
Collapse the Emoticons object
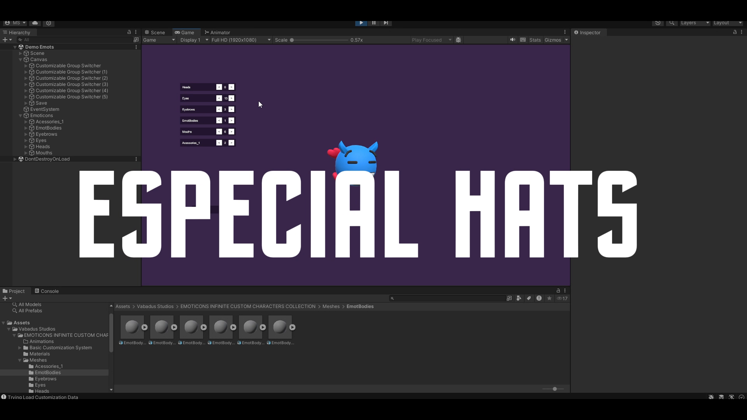point(21,115)
